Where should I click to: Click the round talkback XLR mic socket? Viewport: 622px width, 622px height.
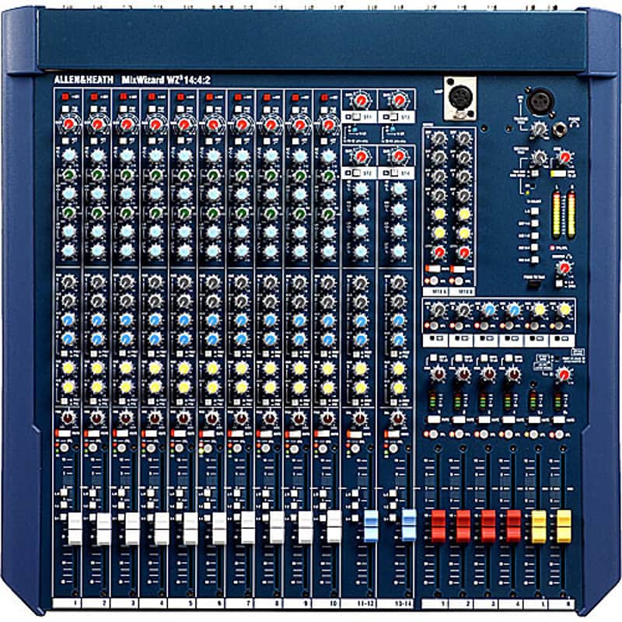coord(538,101)
